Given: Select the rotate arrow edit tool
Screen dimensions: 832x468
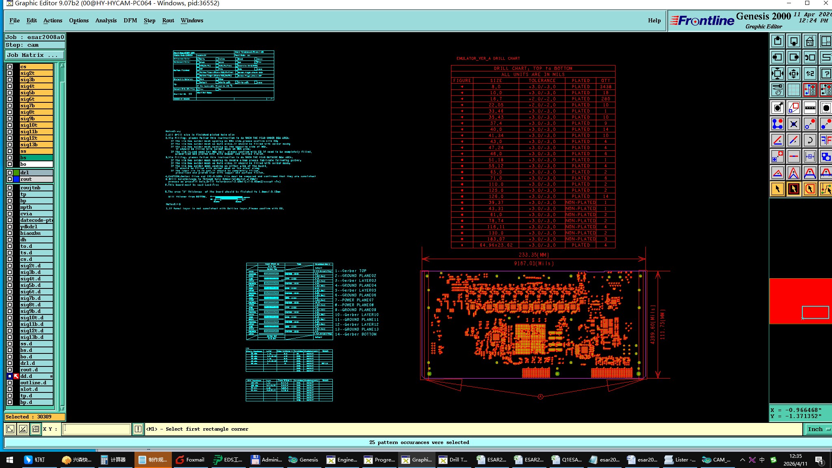Looking at the screenshot, I should tap(810, 140).
